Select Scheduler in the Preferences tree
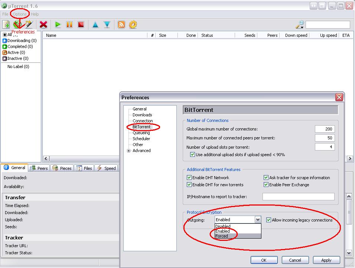 [x=141, y=139]
